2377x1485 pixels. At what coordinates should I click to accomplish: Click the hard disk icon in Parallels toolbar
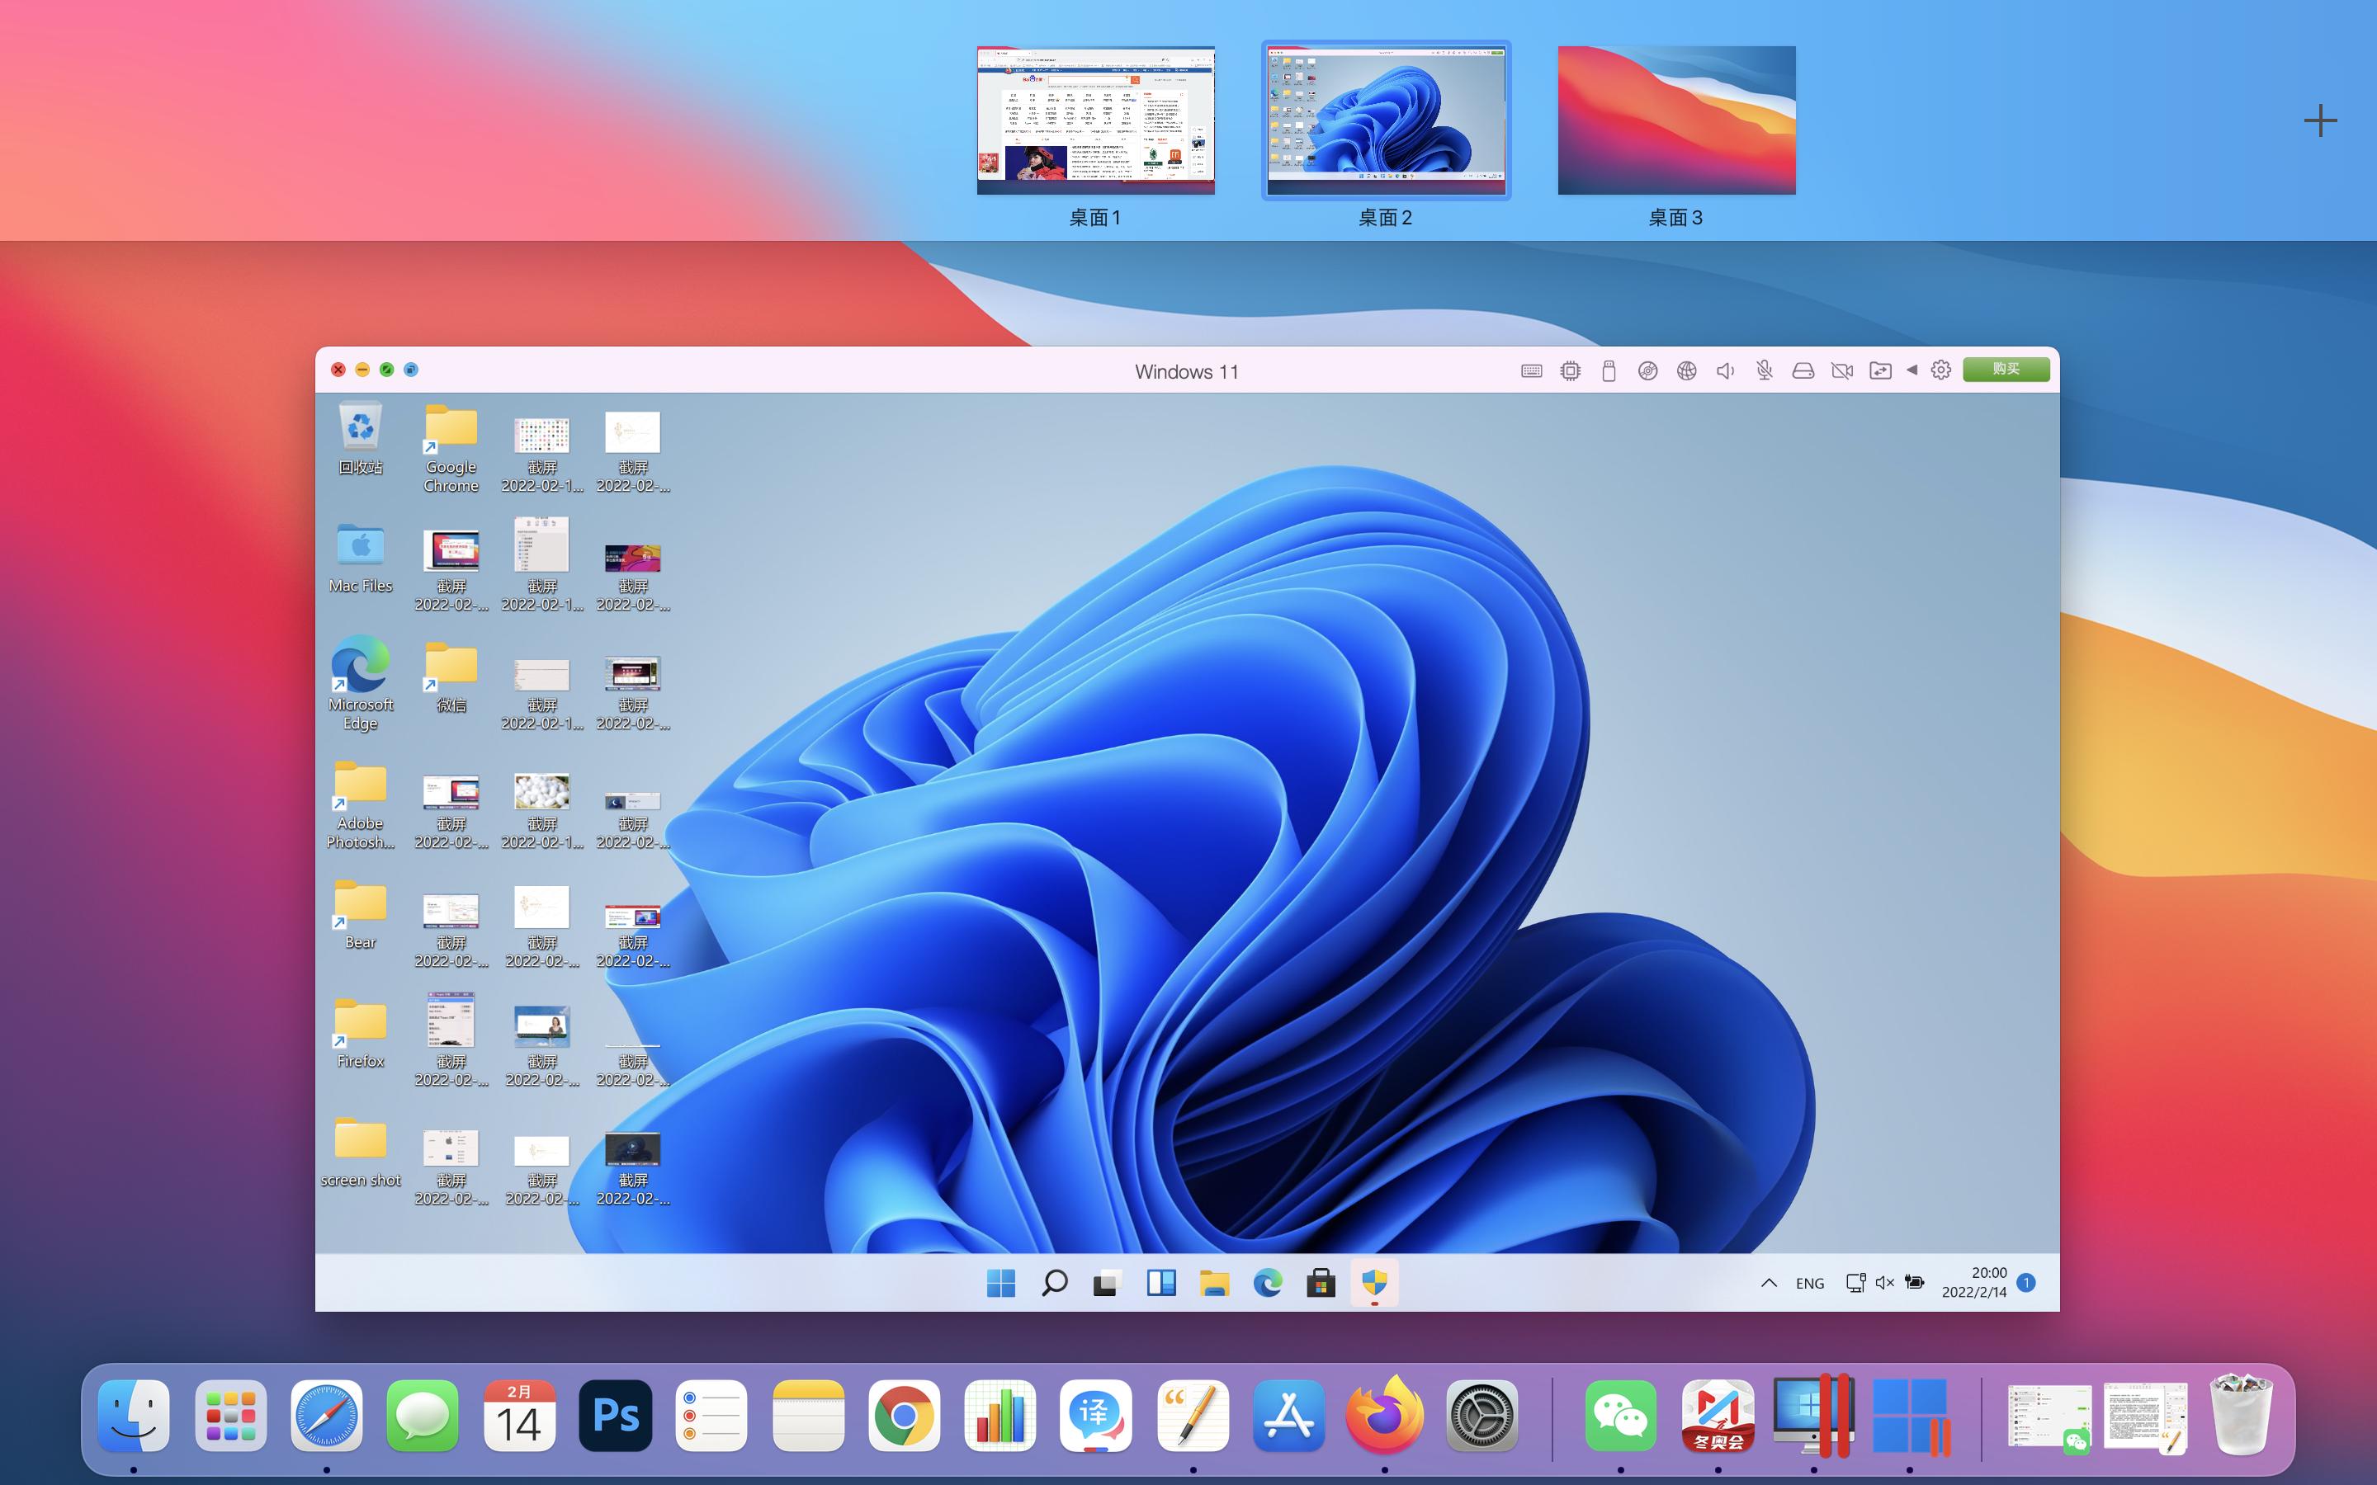click(x=1803, y=370)
